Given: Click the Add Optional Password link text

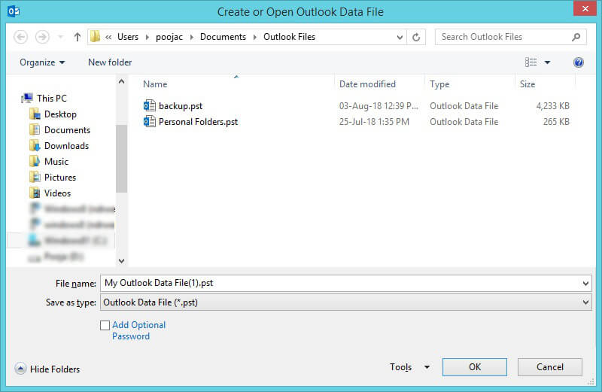Looking at the screenshot, I should [138, 330].
